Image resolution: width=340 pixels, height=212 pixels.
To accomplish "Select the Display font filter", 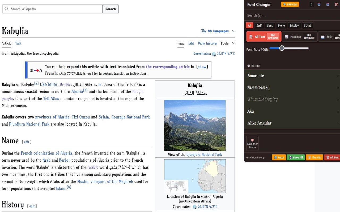I will [294, 25].
